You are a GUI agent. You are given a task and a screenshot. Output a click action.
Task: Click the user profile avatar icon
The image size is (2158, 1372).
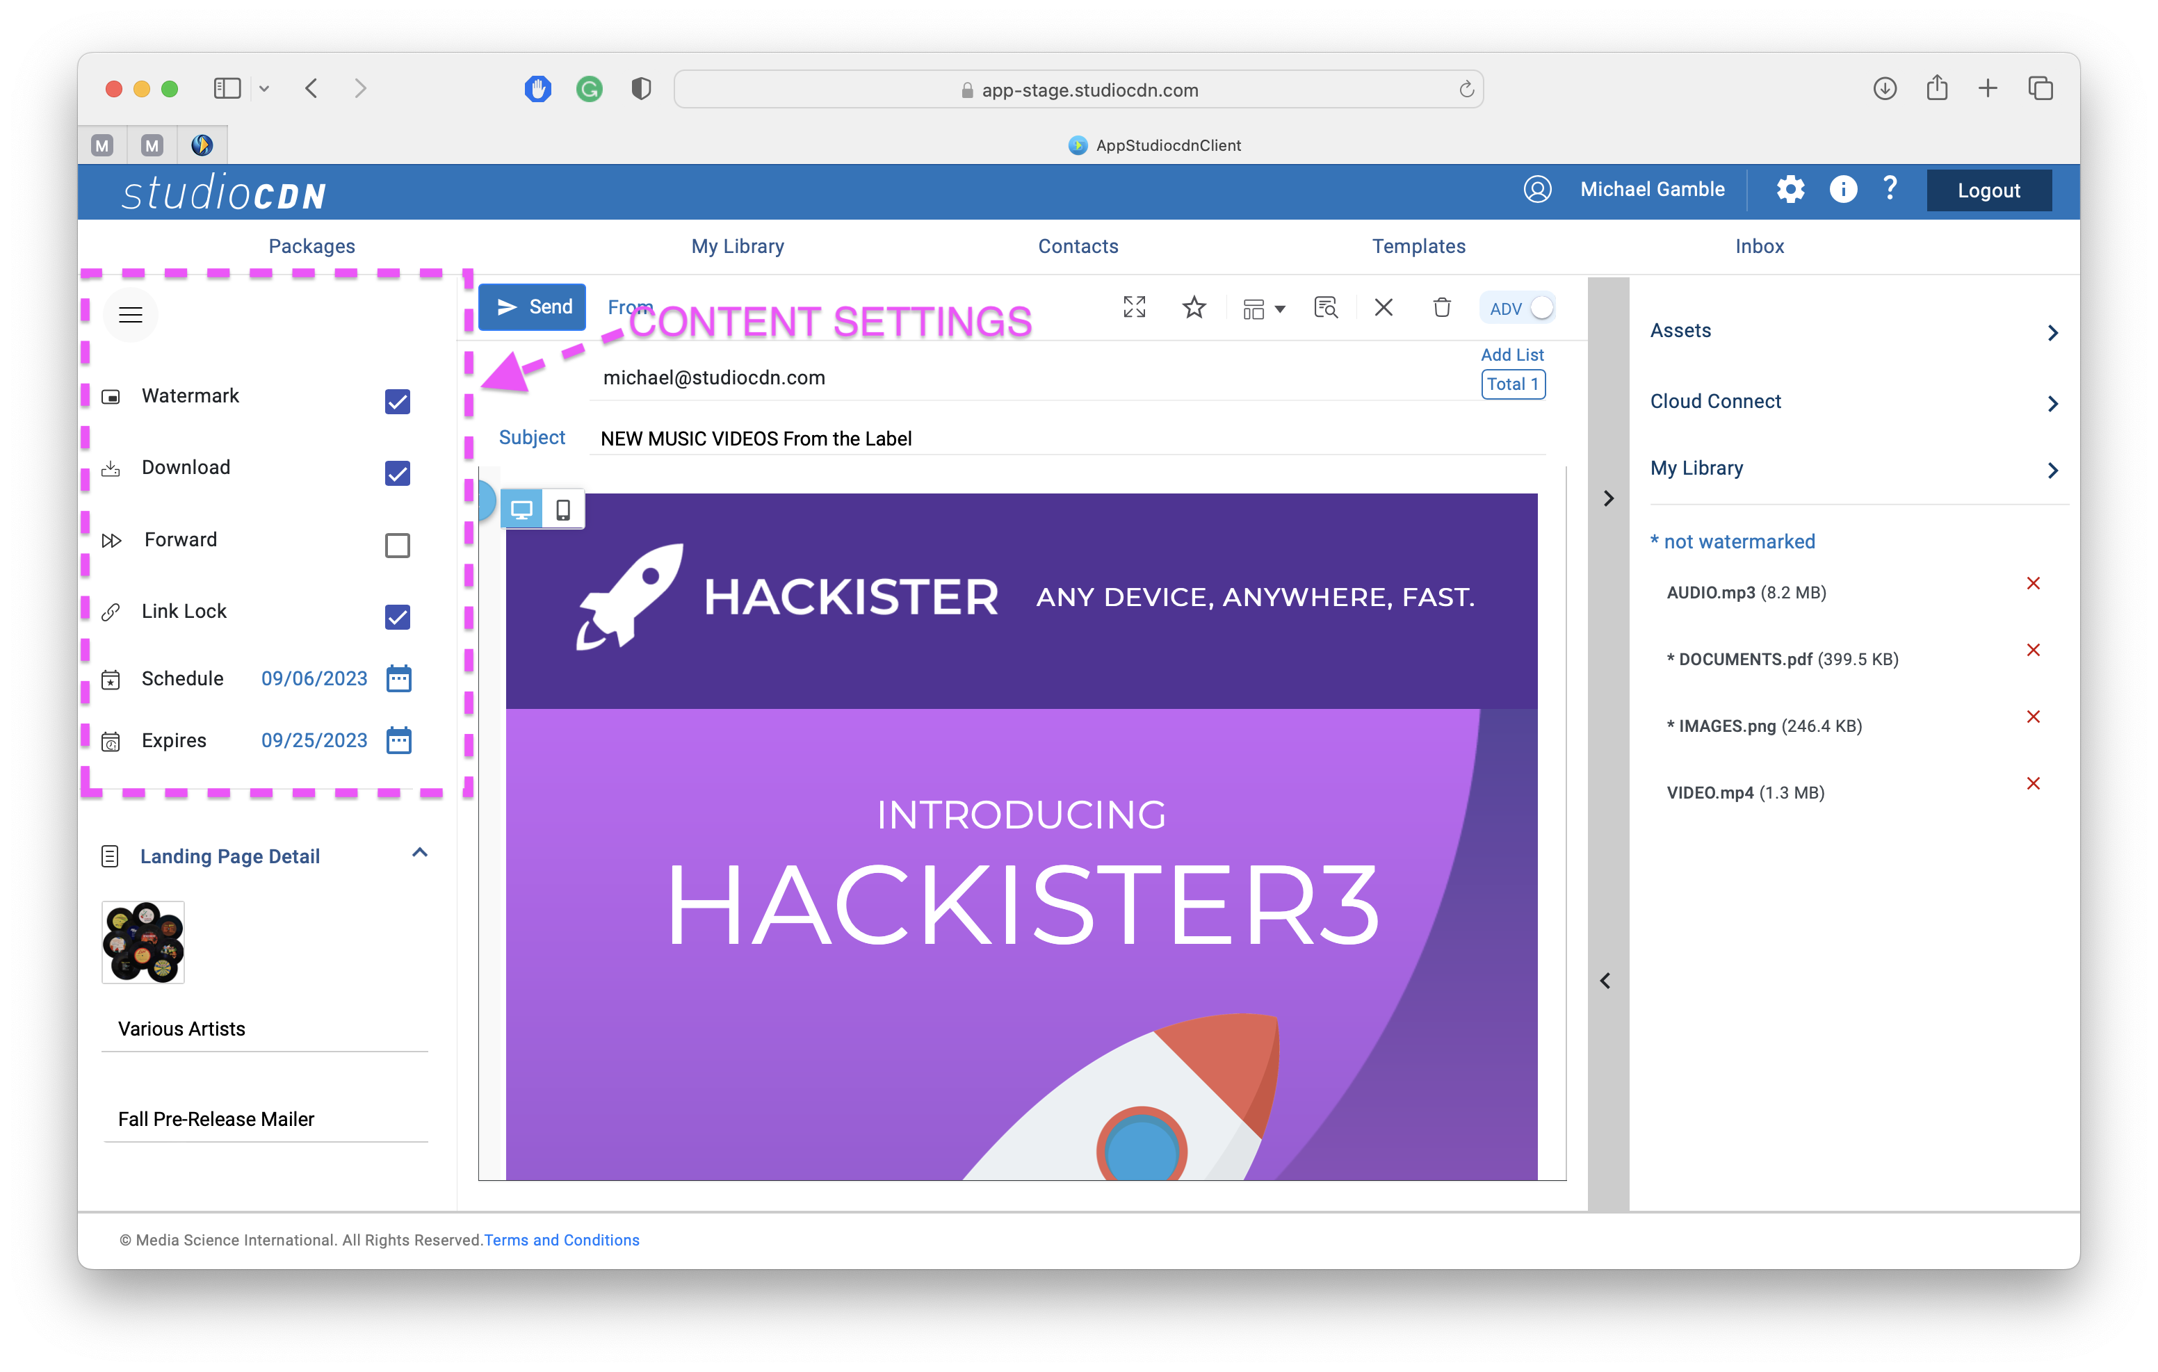(x=1537, y=189)
